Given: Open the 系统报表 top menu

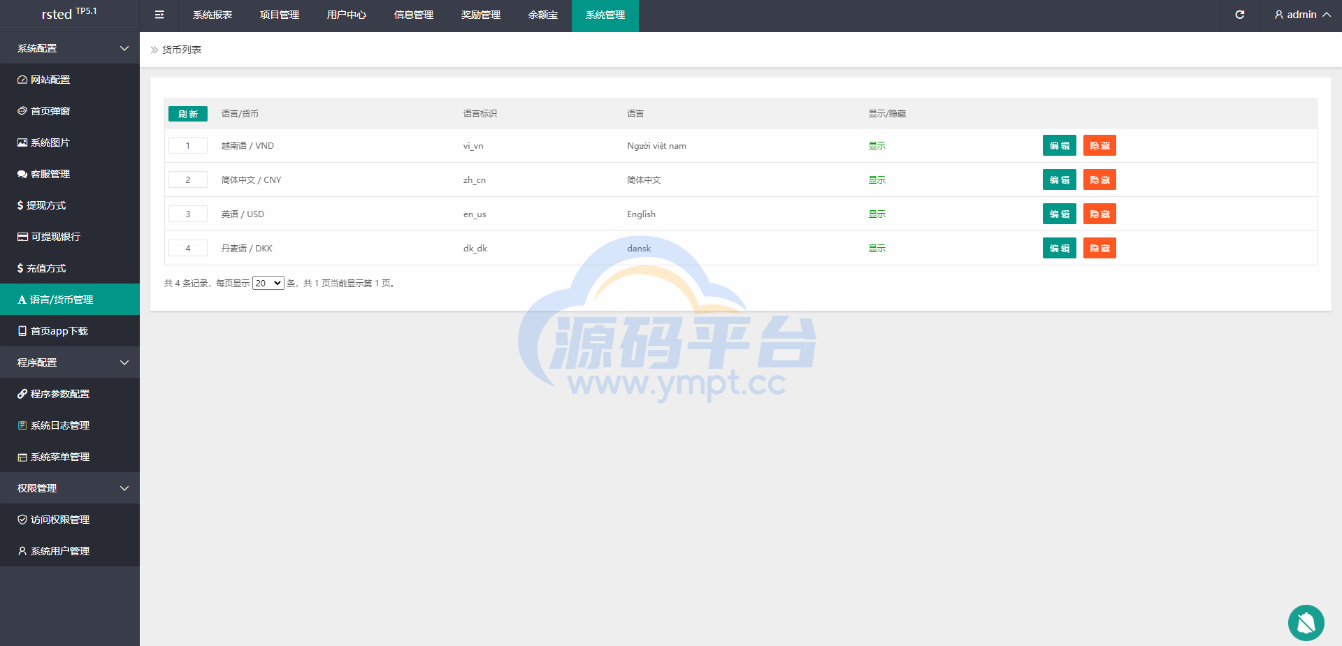Looking at the screenshot, I should pyautogui.click(x=212, y=15).
